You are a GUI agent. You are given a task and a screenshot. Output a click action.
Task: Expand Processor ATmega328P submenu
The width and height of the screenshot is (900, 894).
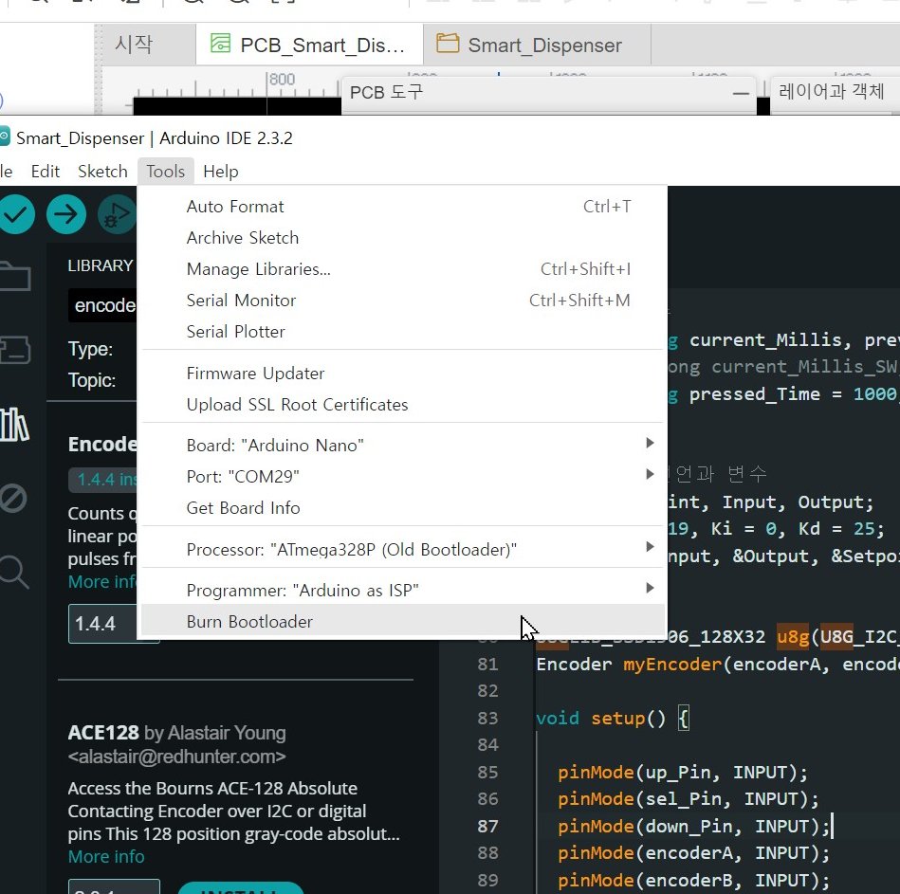point(403,550)
